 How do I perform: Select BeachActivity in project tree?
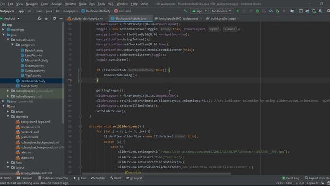tap(34, 50)
